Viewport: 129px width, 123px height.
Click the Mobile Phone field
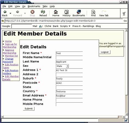point(69,104)
